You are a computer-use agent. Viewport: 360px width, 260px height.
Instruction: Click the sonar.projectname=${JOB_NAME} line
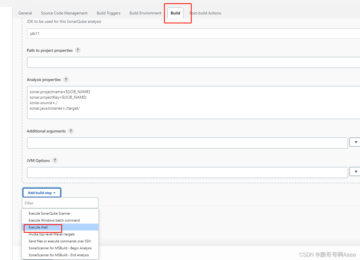click(60, 92)
